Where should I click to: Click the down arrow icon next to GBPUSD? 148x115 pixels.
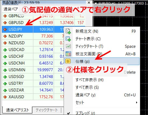(x=5, y=23)
